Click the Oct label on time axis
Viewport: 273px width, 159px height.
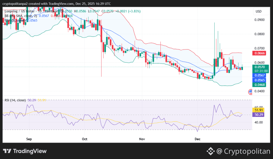tap(85, 139)
